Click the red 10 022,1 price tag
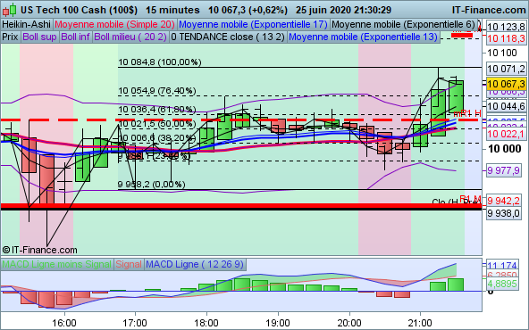This screenshot has height=330, width=529. (506, 134)
